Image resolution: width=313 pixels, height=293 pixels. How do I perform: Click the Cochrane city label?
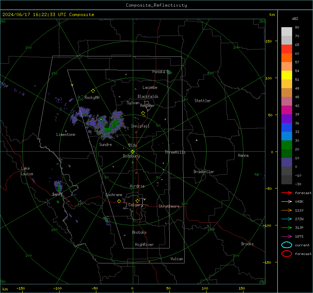114,195
